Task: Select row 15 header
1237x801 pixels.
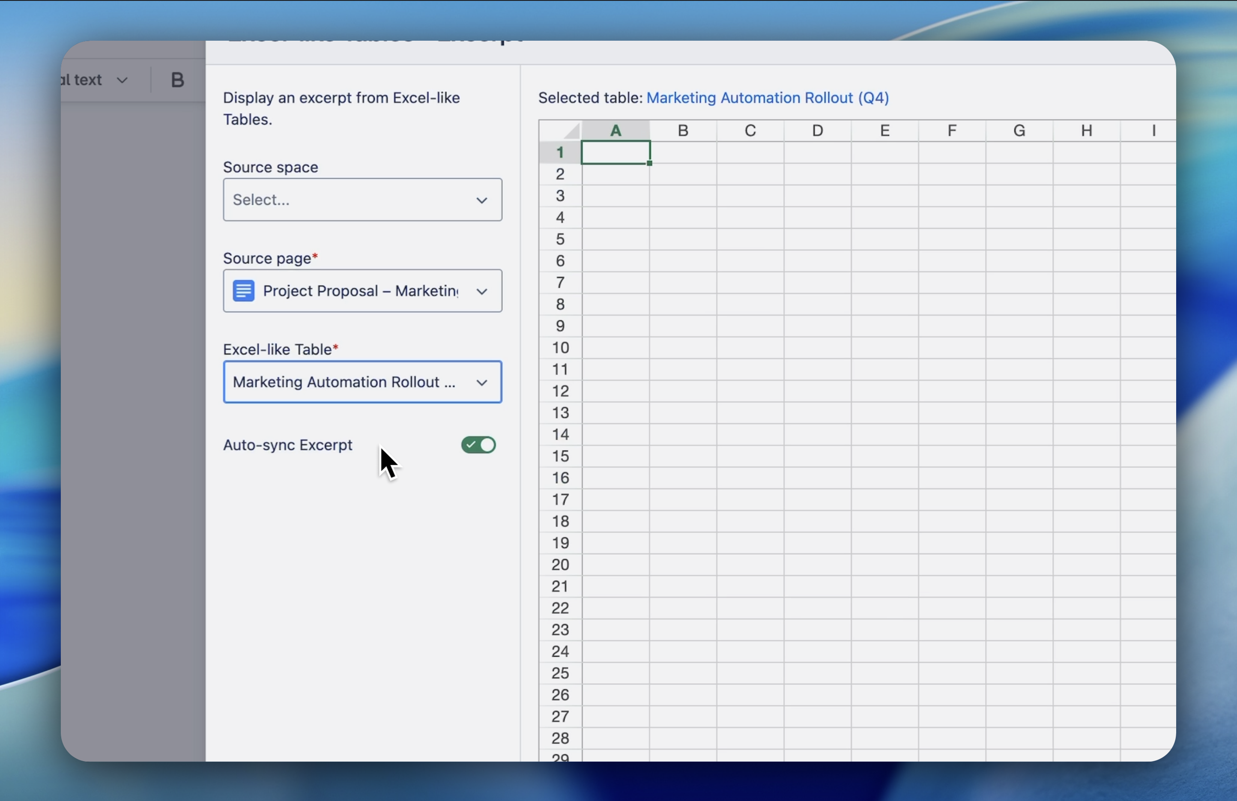Action: 560,456
